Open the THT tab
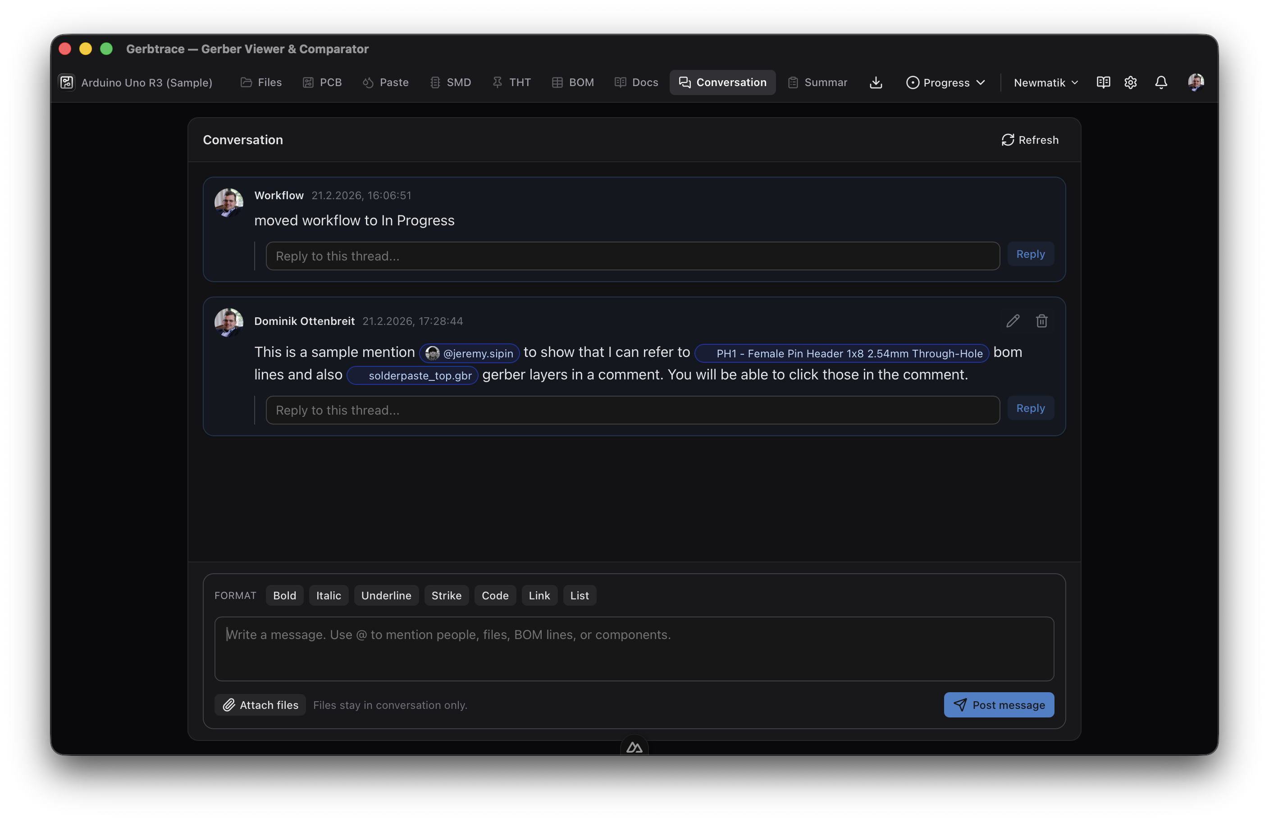Screen dimensions: 1269x822 point(511,82)
